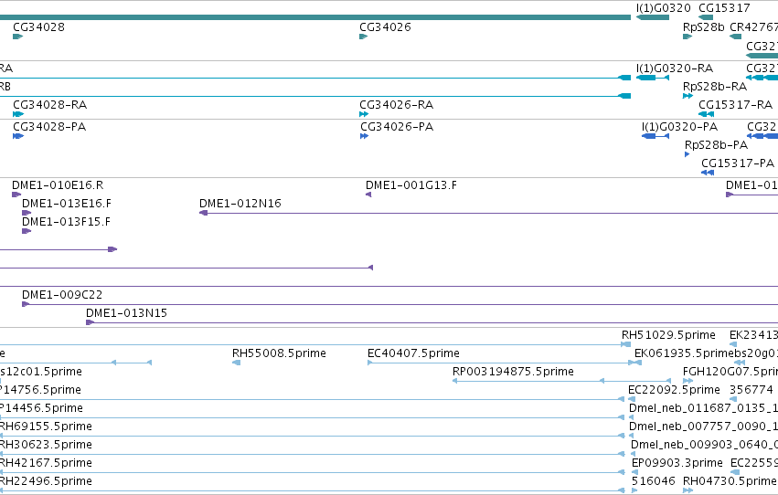This screenshot has height=495, width=778.
Task: Select transcript RpS28b-RA
Action: point(715,86)
